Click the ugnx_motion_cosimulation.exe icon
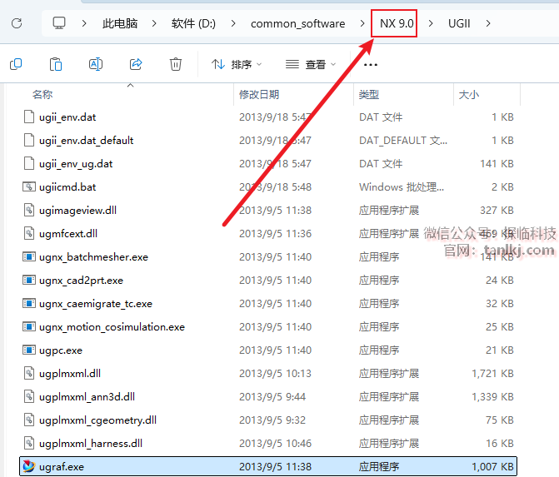 point(29,326)
